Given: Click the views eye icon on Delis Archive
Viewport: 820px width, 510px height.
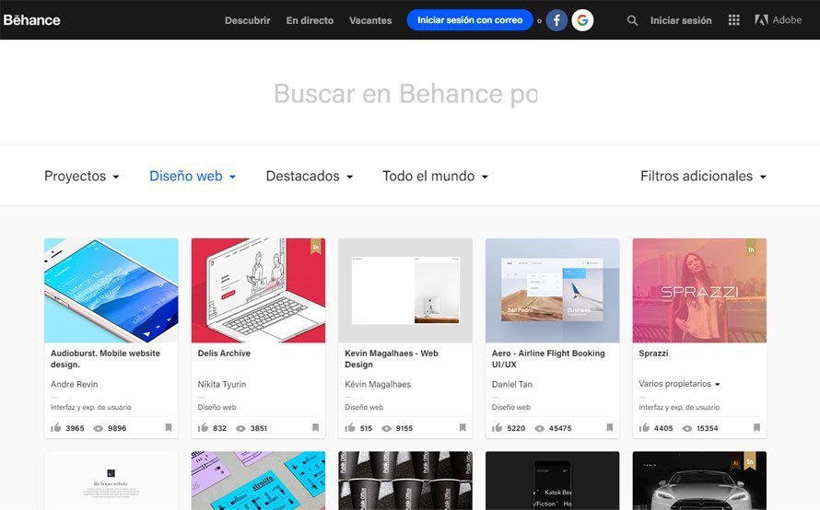Looking at the screenshot, I should pyautogui.click(x=240, y=428).
